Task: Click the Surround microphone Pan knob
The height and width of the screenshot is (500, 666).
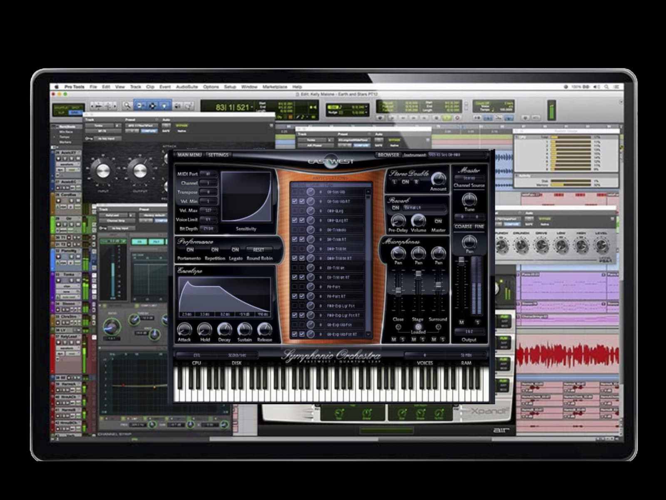Action: click(x=438, y=253)
